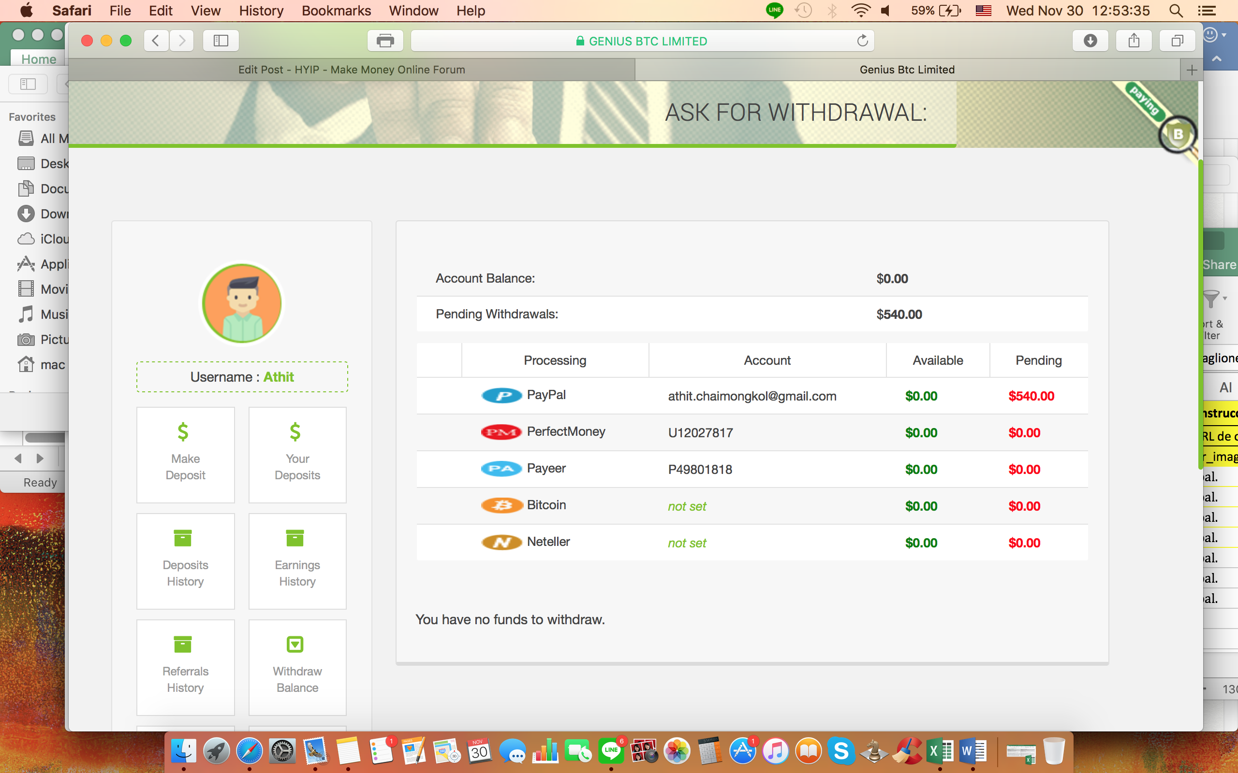Click the reload page icon

pos(863,41)
